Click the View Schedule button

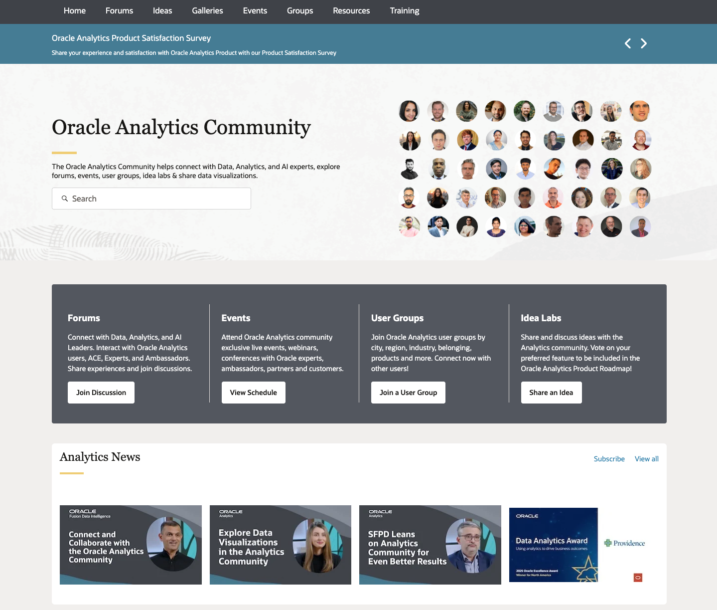254,393
